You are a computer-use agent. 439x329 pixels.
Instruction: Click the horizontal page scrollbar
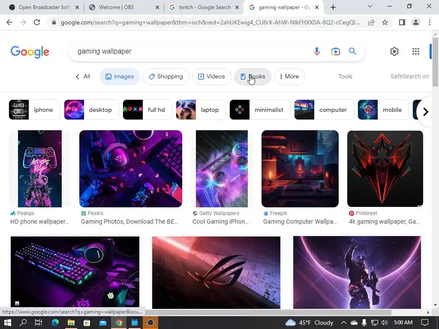(x=268, y=312)
